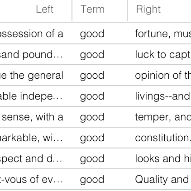Click left context '-vous of ev…'
The image size is (191, 191).
(31, 179)
